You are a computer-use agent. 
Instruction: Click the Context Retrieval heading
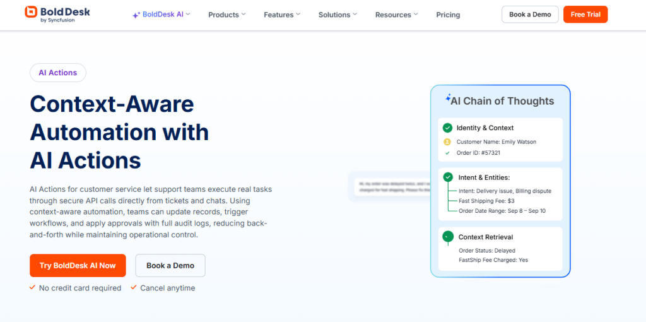[x=486, y=237]
